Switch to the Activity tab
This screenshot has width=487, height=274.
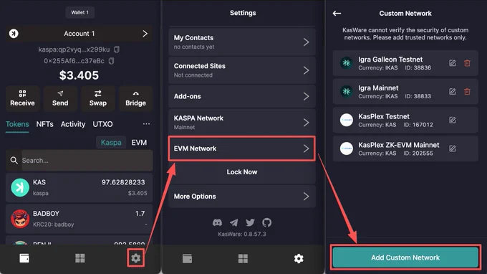[73, 124]
